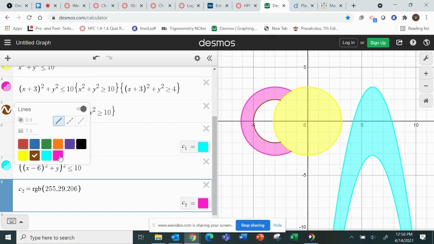Viewport: 434px width, 244px height.
Task: Delete expression 6 with its X
Action: point(206,129)
